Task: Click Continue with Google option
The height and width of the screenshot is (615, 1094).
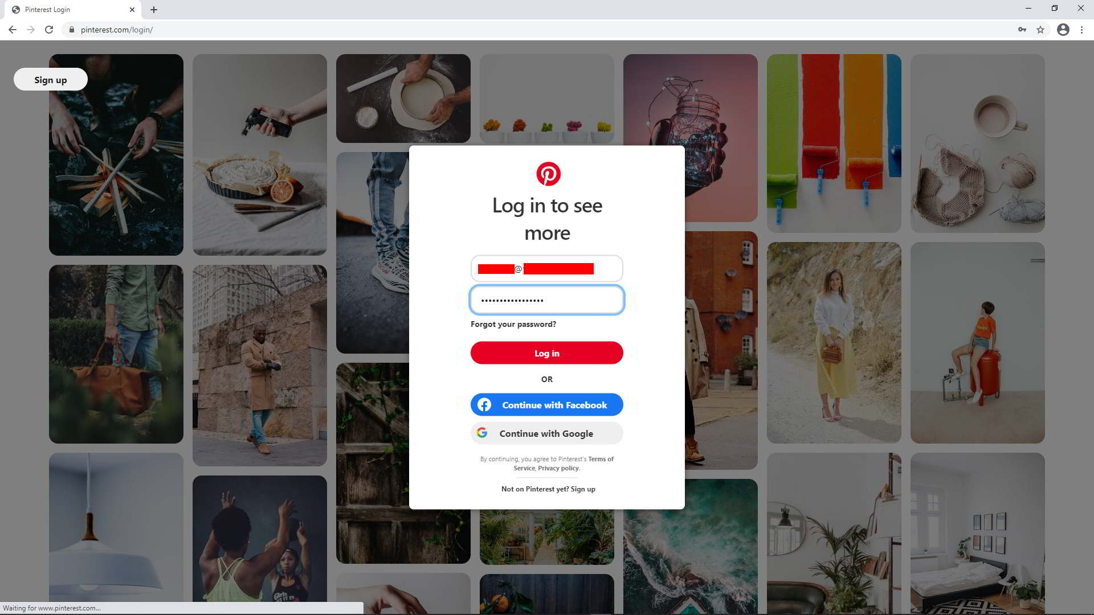Action: tap(547, 433)
